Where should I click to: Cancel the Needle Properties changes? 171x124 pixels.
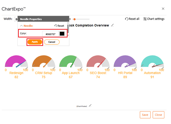tap(52, 42)
